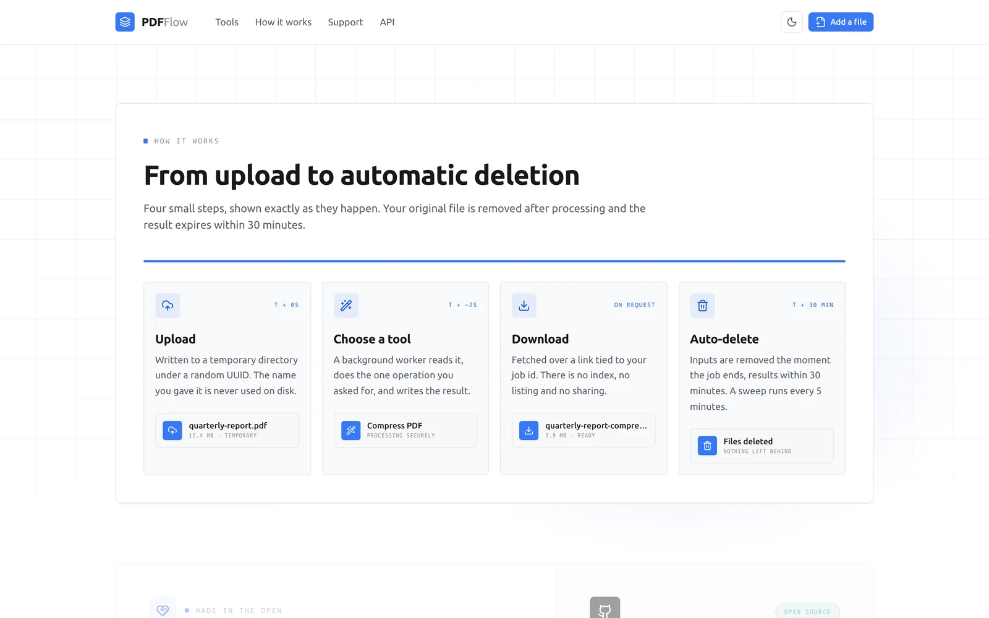Click the heart icon beside MADE IN THE OPEN
This screenshot has width=989, height=618.
(163, 609)
